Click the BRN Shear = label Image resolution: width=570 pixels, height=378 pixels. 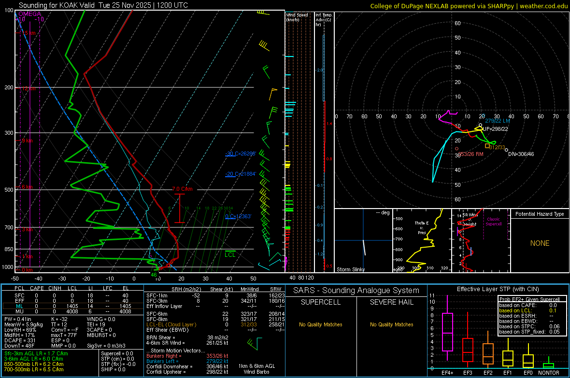[161, 337]
